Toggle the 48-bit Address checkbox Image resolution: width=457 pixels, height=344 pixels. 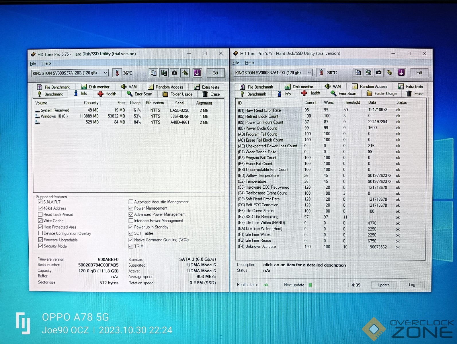[x=40, y=208]
